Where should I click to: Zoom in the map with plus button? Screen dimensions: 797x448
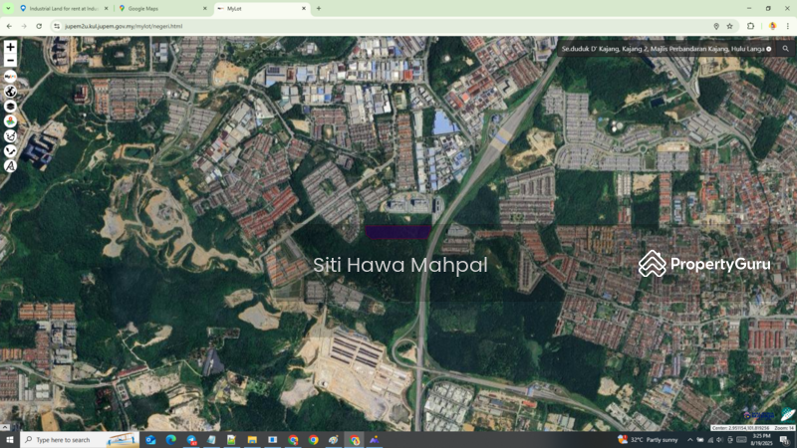pos(10,47)
